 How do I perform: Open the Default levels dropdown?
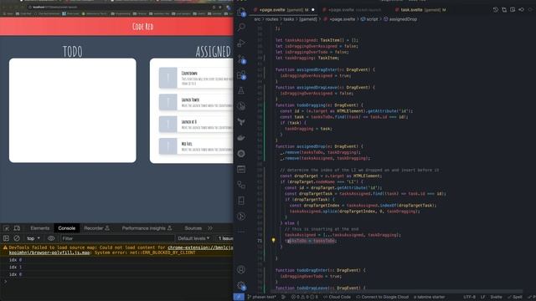tap(193, 238)
